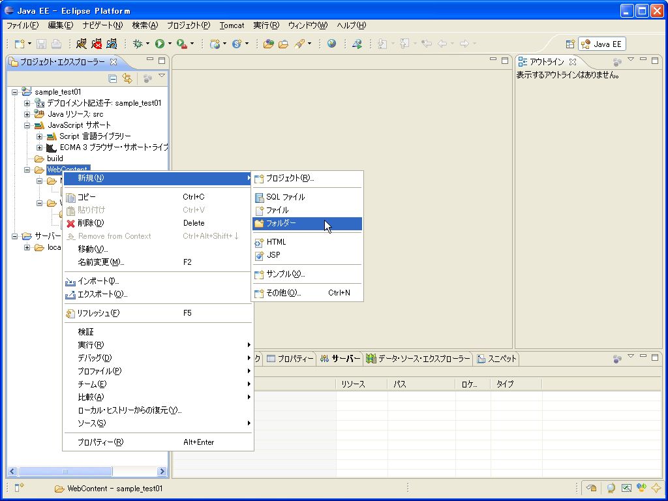The width and height of the screenshot is (668, 501).
Task: Open the dropdown arrow beside the New icon
Action: tap(29, 44)
